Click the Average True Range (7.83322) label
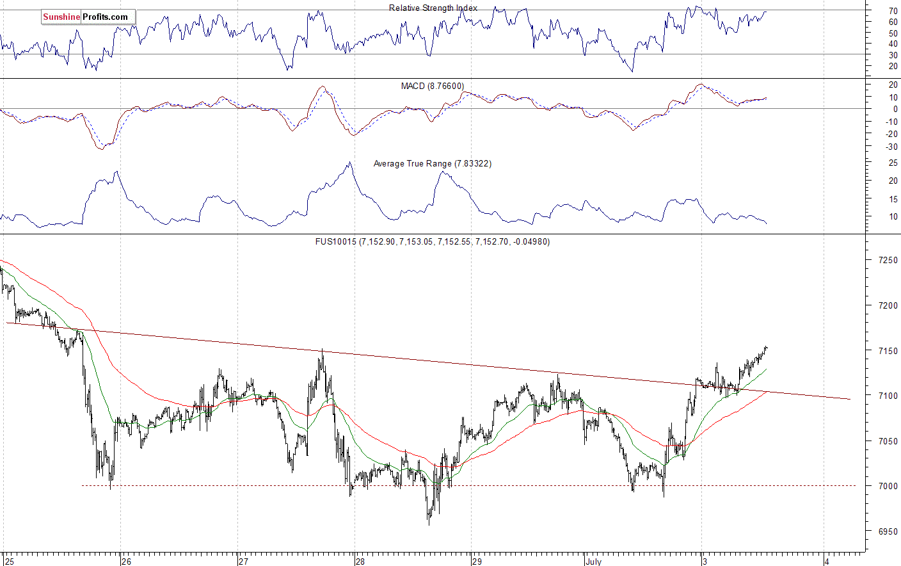 pos(433,163)
